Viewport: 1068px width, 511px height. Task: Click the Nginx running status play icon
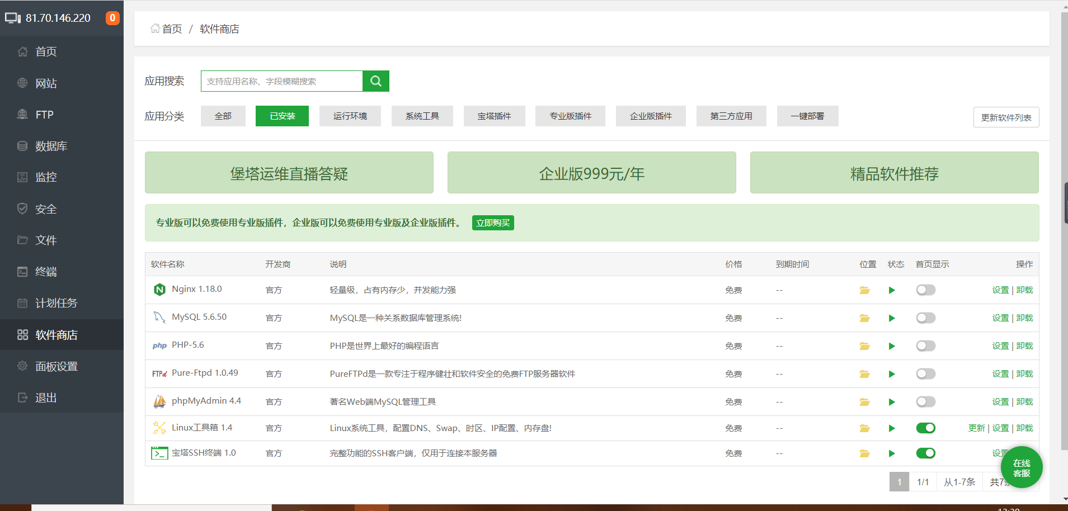click(x=892, y=290)
